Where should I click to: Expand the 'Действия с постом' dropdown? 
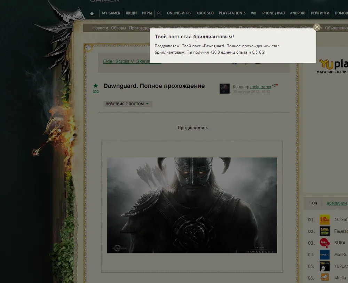(x=128, y=104)
